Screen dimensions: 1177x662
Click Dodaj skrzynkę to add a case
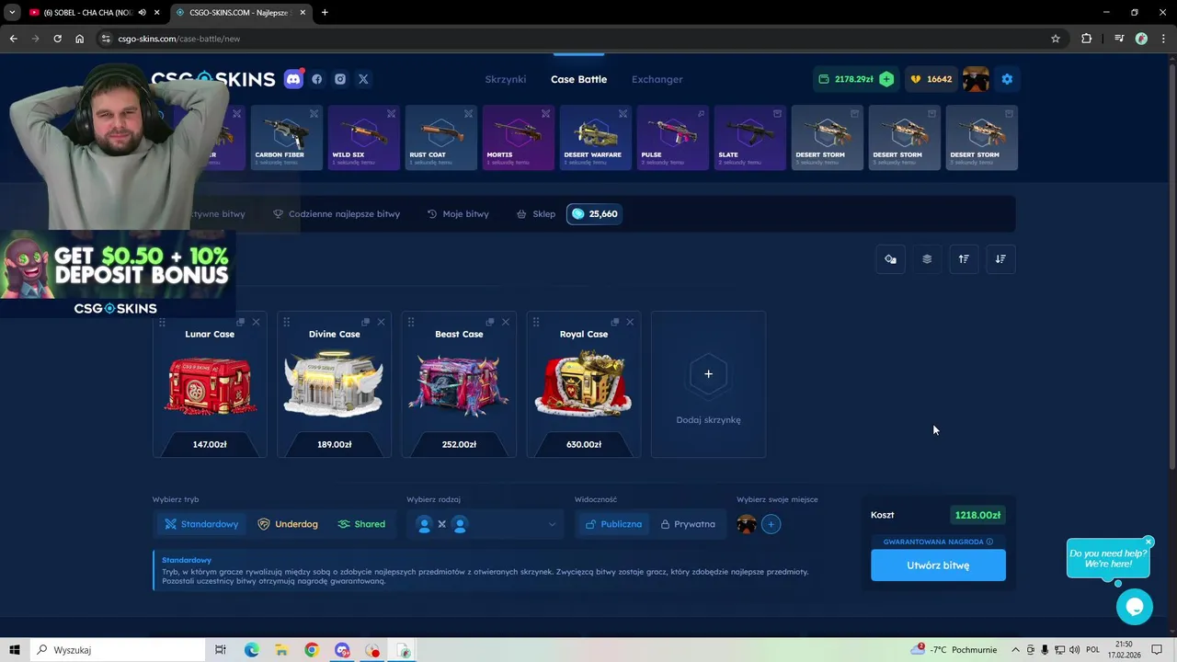tap(708, 384)
